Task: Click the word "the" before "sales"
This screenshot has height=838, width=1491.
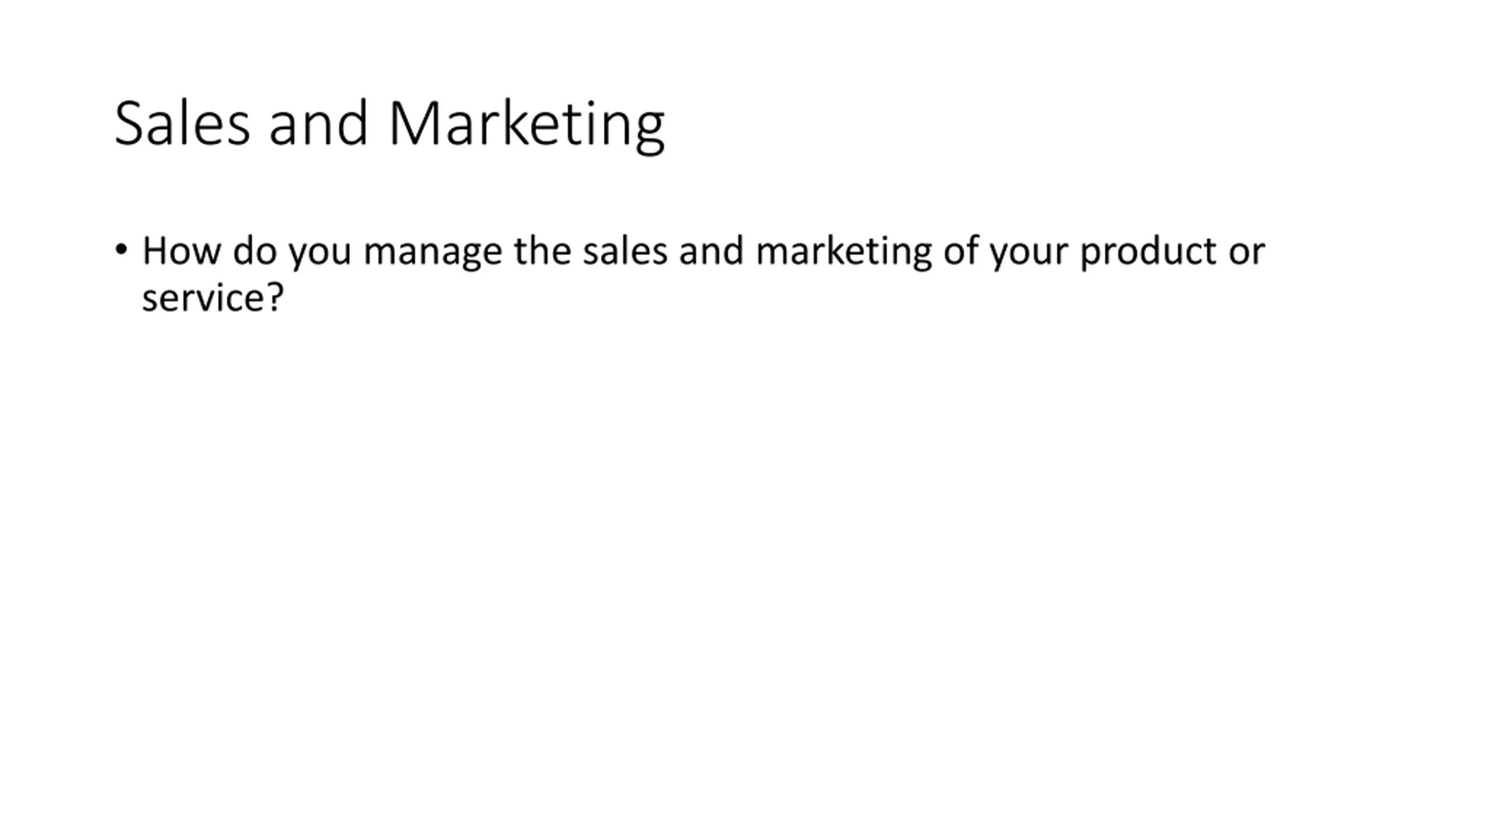Action: [542, 251]
